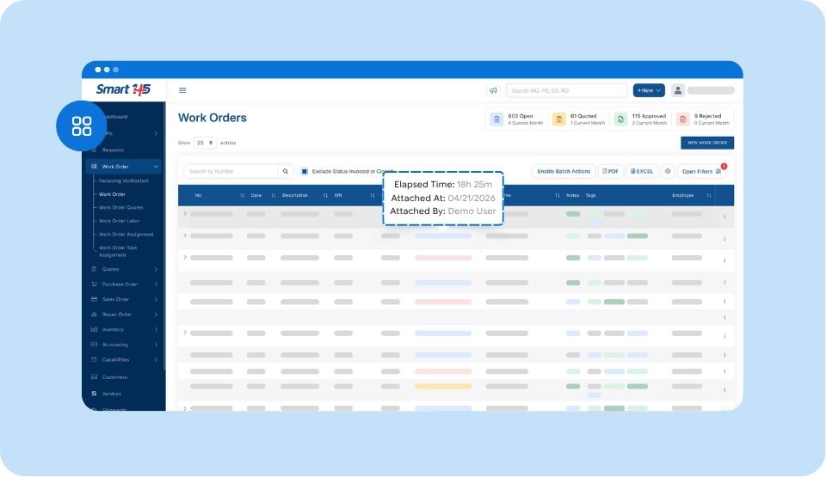Sort by the Employee column arrows
This screenshot has width=826, height=477.
pyautogui.click(x=709, y=195)
